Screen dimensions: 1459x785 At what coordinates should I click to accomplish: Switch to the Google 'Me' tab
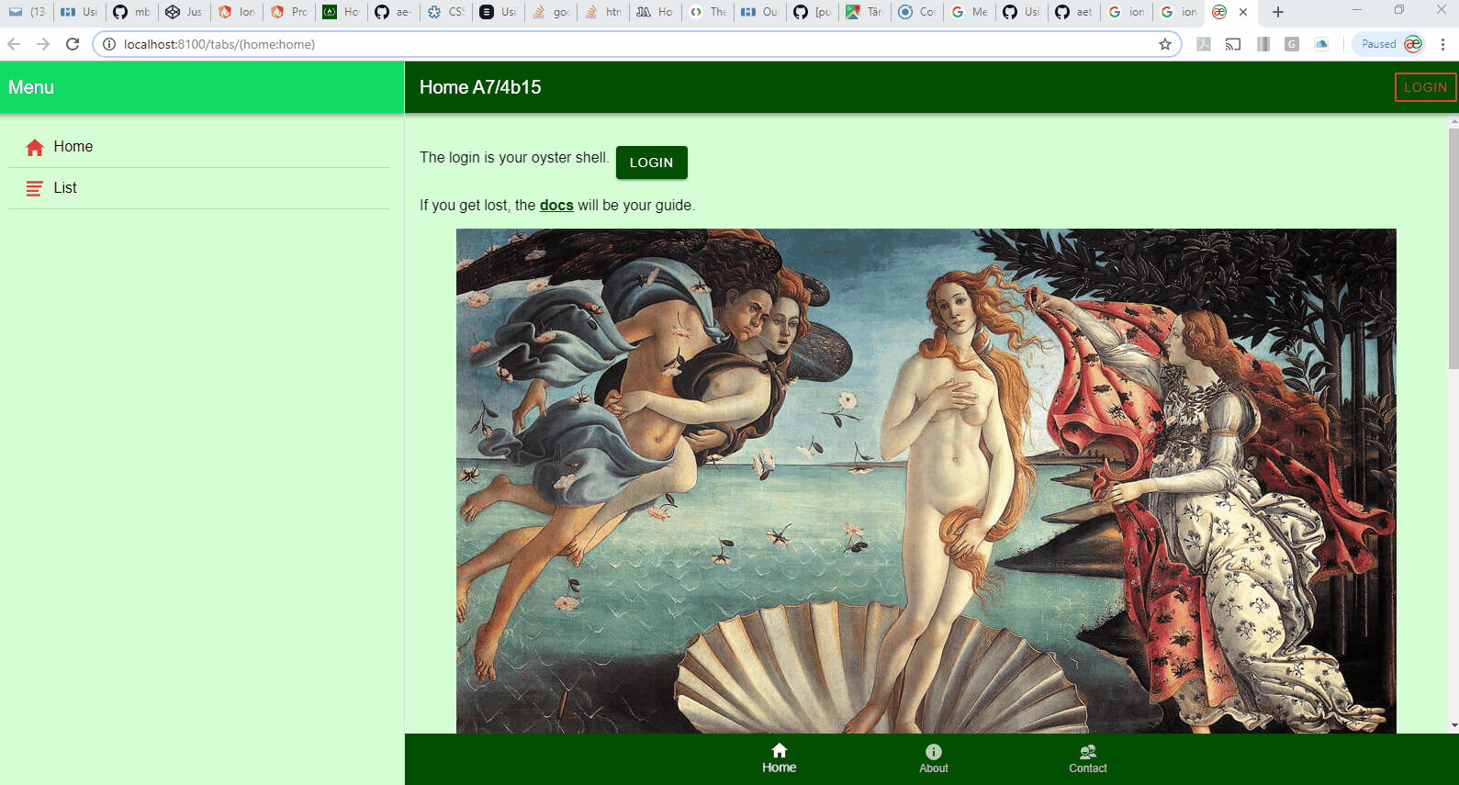coord(969,12)
